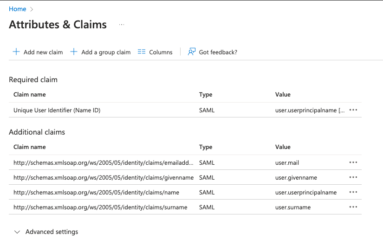Click the Columns icon in the toolbar
383x246 pixels.
tap(142, 52)
